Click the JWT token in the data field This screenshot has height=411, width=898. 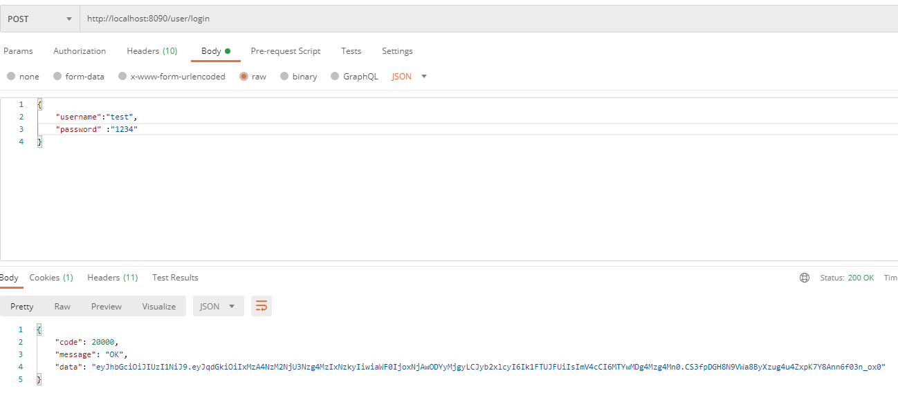point(488,367)
